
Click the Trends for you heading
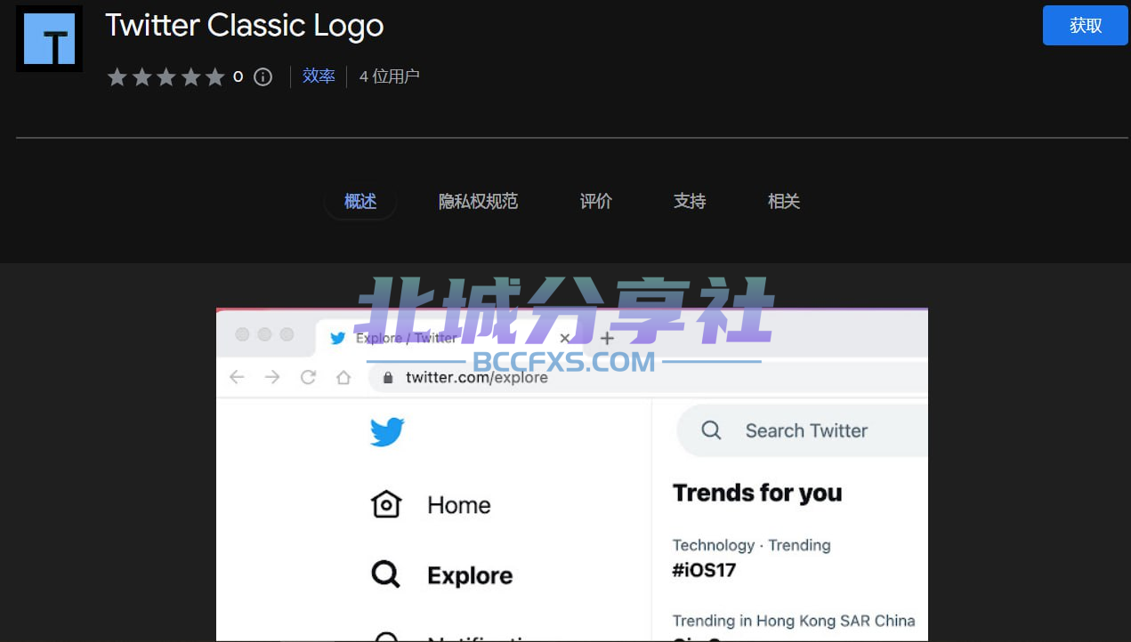[757, 493]
